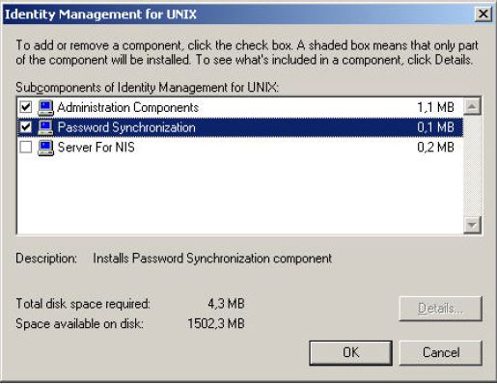497x384 pixels.
Task: Uncheck the Password Synchronization checkbox
Action: [x=26, y=127]
